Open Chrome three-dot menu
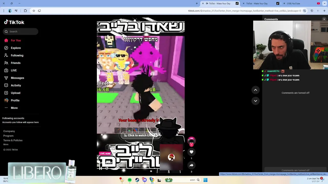 4,11
